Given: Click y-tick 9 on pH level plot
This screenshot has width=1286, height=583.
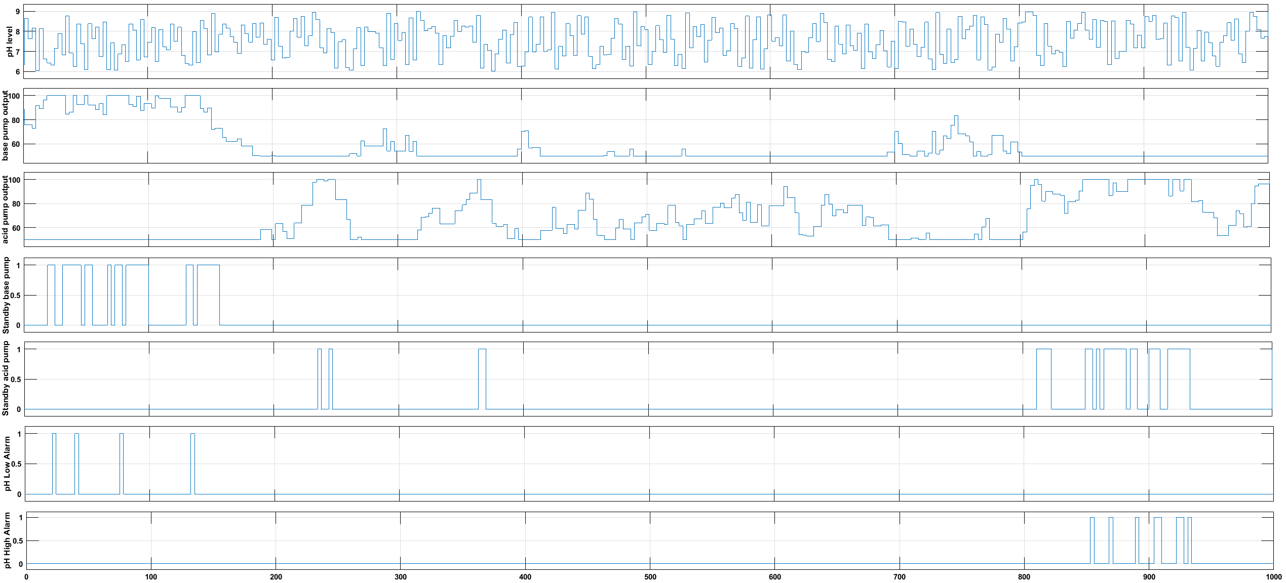Looking at the screenshot, I should click(x=18, y=11).
